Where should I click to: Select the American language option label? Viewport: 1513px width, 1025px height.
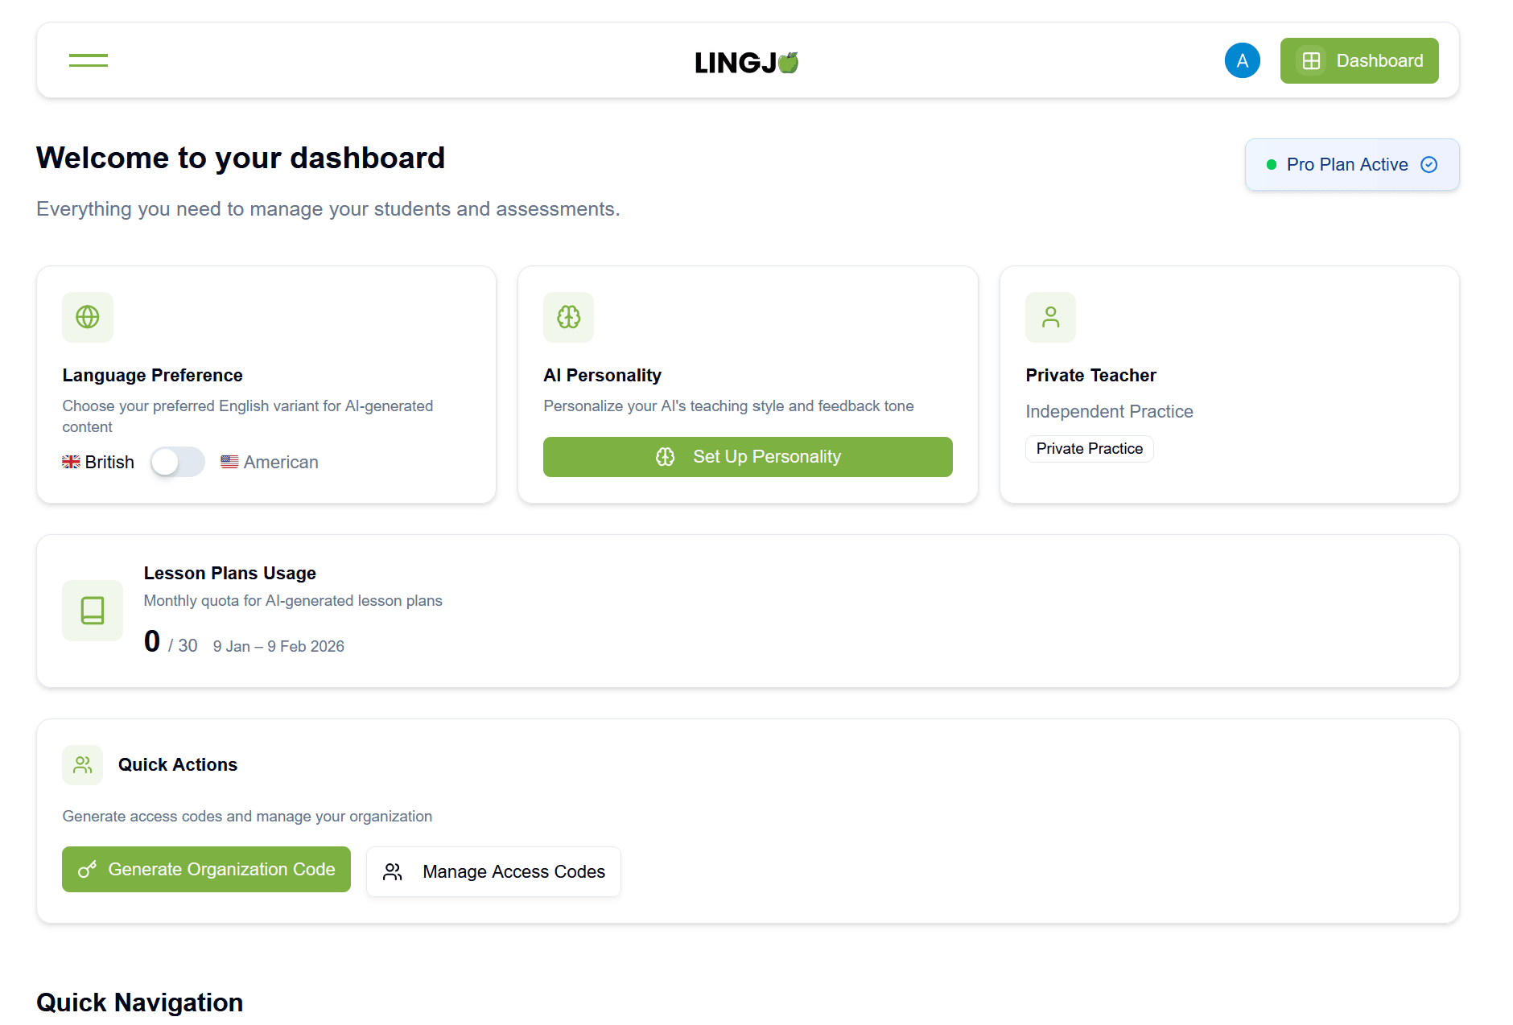[x=280, y=462]
